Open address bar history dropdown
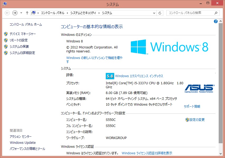The width and height of the screenshot is (225, 158). click(154, 13)
